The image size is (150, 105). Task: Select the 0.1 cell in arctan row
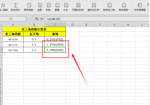pyautogui.click(x=34, y=50)
